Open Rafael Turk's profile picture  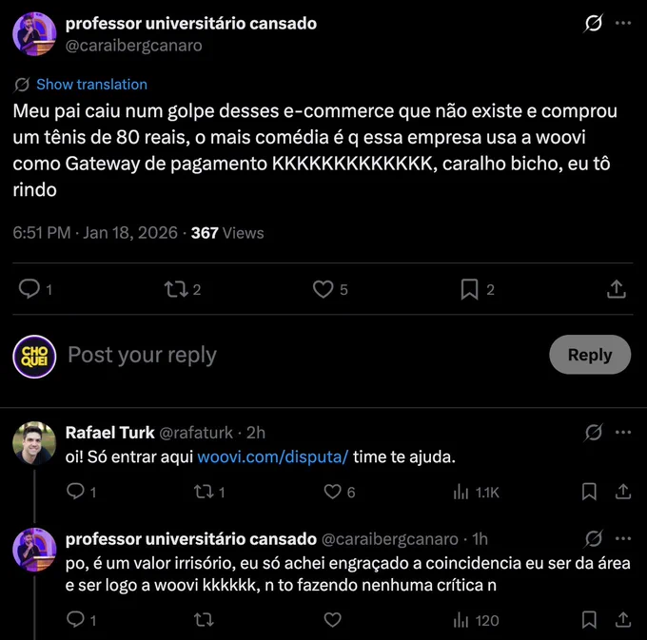(x=34, y=443)
